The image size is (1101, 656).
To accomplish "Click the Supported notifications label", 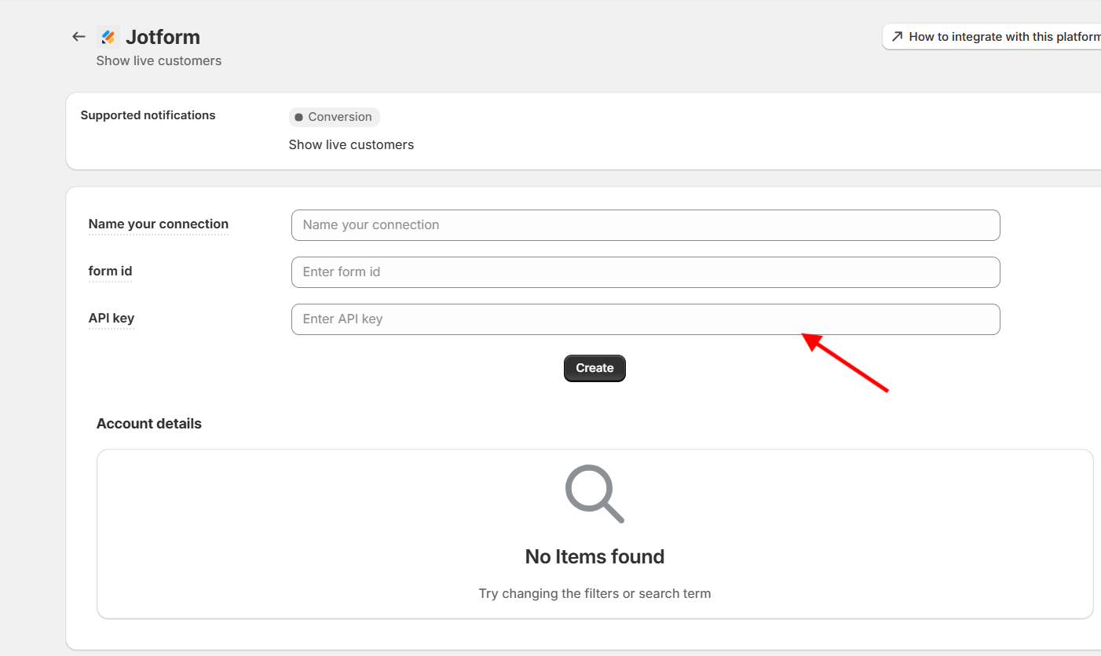I will (148, 115).
